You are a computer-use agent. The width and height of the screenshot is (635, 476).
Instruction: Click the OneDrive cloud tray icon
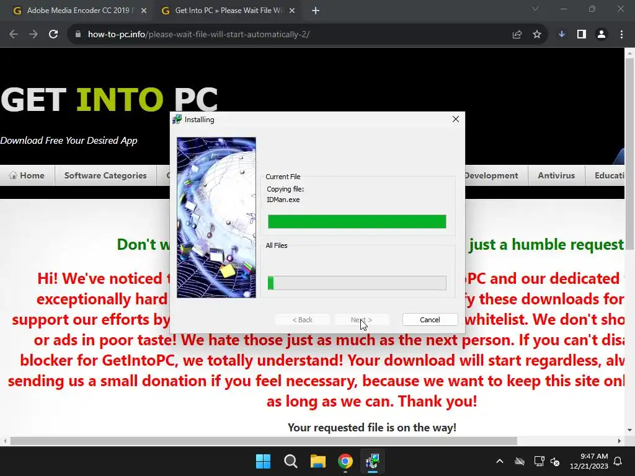(x=520, y=461)
